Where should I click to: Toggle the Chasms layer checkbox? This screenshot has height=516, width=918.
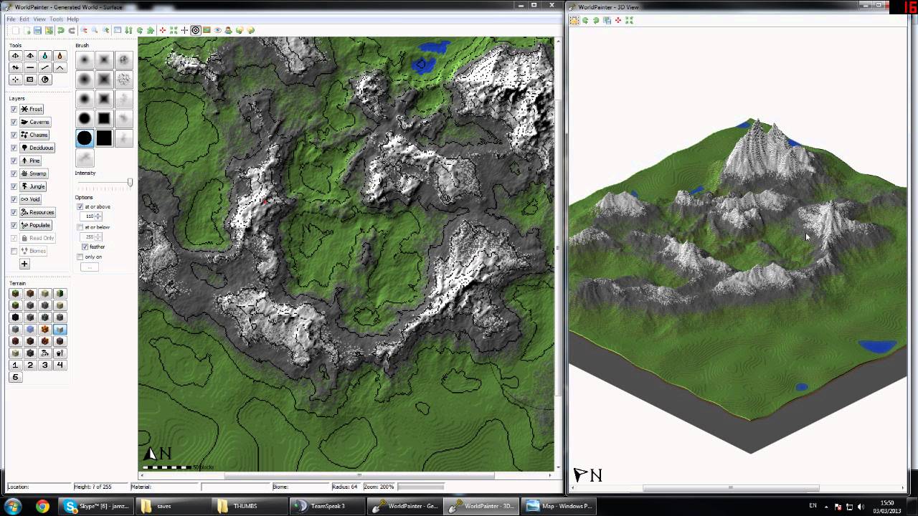coord(14,135)
